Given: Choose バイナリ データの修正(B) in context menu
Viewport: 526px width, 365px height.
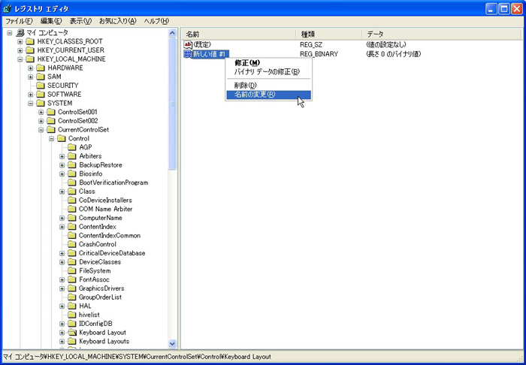Looking at the screenshot, I should point(268,72).
